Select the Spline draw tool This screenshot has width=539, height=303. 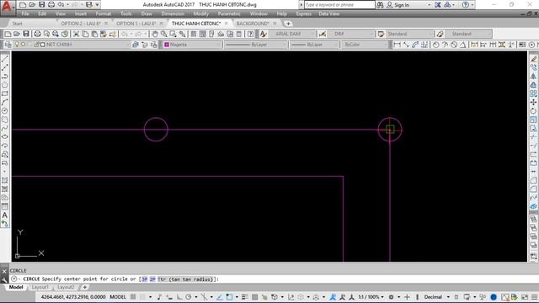tap(5, 128)
